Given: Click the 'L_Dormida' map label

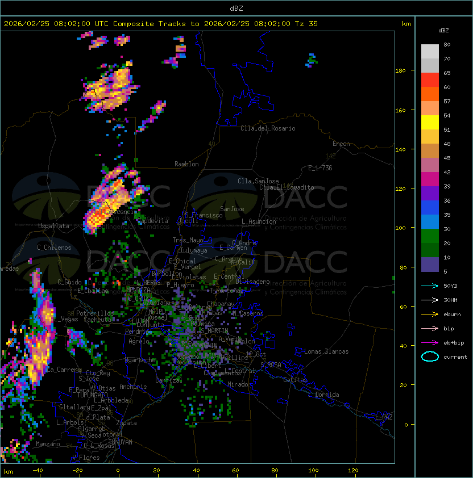Looking at the screenshot, I should point(323,395).
